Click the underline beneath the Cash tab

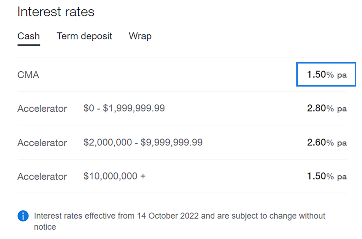tap(29, 45)
